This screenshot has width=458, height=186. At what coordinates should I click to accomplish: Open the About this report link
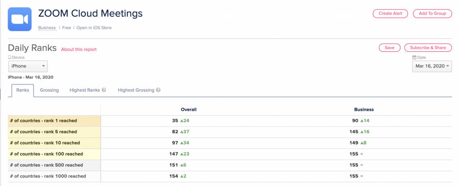tap(79, 49)
